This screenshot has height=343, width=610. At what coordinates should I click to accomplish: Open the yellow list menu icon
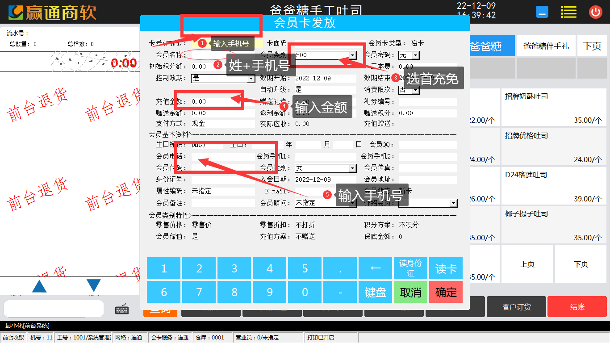pos(568,12)
